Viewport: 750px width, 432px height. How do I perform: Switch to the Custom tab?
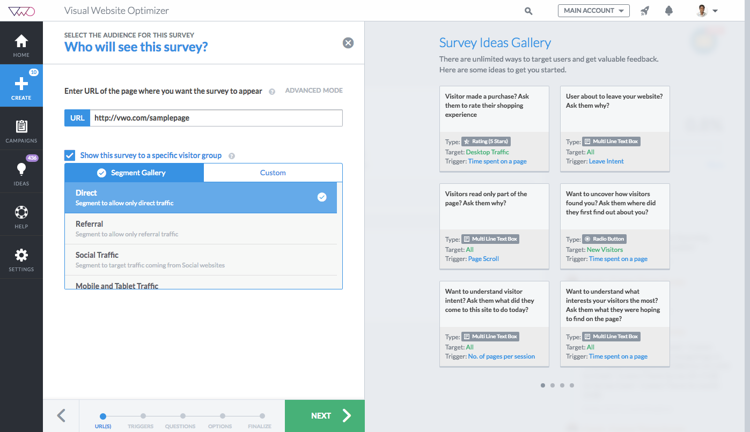coord(273,173)
